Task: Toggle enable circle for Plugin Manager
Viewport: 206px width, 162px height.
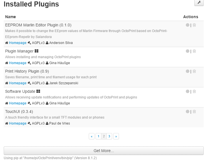Action: 188,51
